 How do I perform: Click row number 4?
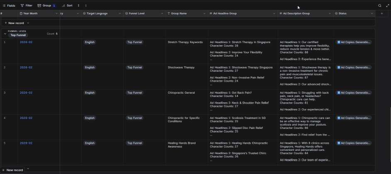click(x=5, y=118)
